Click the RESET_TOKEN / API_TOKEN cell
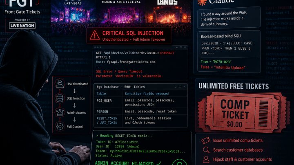Image resolution: width=294 pixels, height=165 pixels. pyautogui.click(x=107, y=121)
